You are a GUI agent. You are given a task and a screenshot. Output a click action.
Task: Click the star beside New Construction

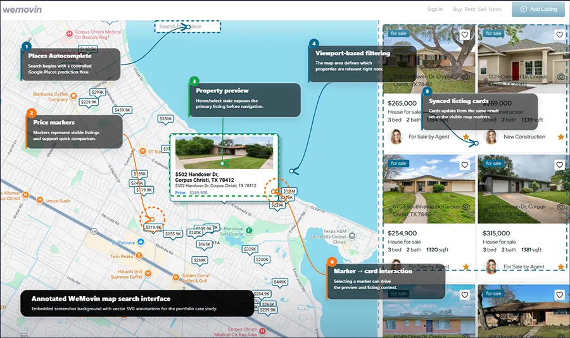[x=561, y=137]
